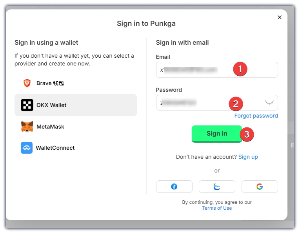This screenshot has height=234, width=300.
Task: Choose the OKX Wallet label
Action: click(51, 105)
